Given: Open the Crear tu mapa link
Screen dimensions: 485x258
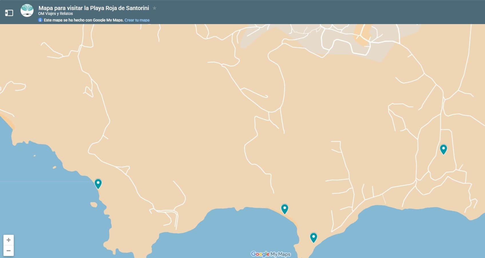Looking at the screenshot, I should pyautogui.click(x=137, y=20).
